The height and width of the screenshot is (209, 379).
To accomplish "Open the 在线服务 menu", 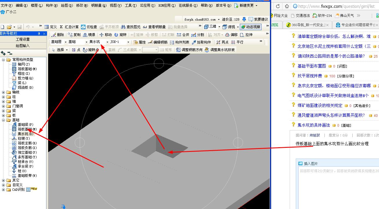I will click(x=188, y=6).
